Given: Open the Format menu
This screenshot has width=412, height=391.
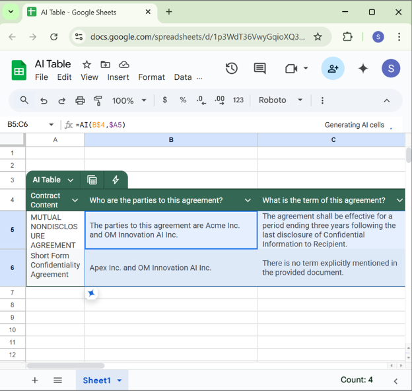Looking at the screenshot, I should [x=151, y=77].
